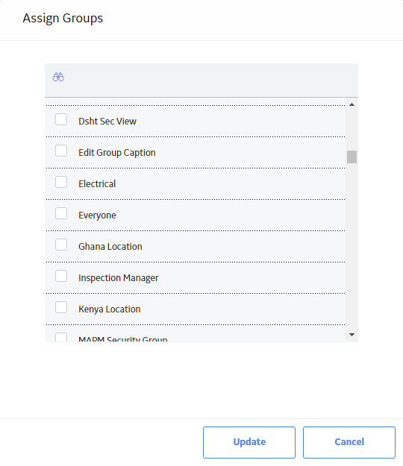The height and width of the screenshot is (466, 403).
Task: Click the Update button
Action: coord(249,442)
